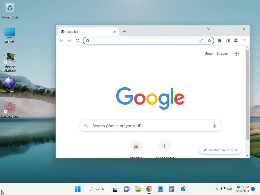Click the Chrome taskbar icon

pos(149,189)
